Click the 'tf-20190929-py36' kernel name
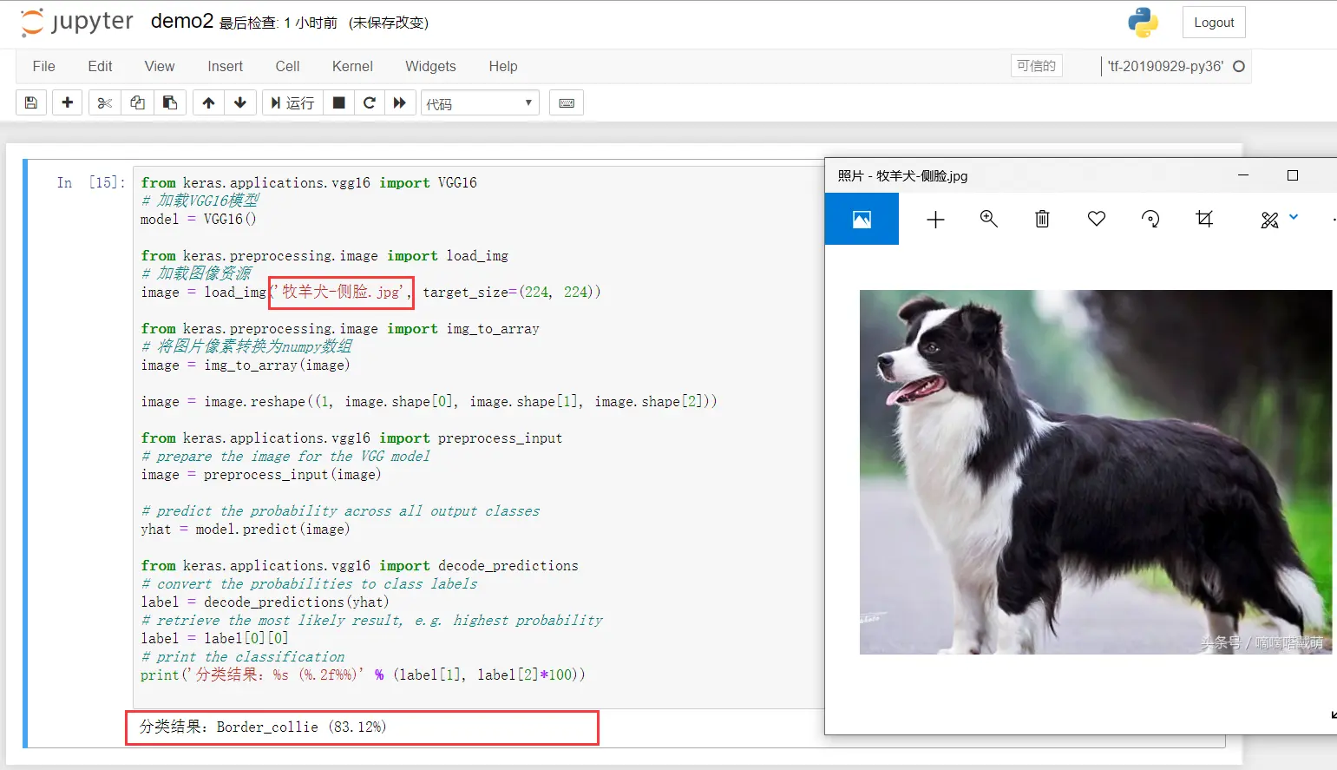1337x770 pixels. [x=1166, y=66]
